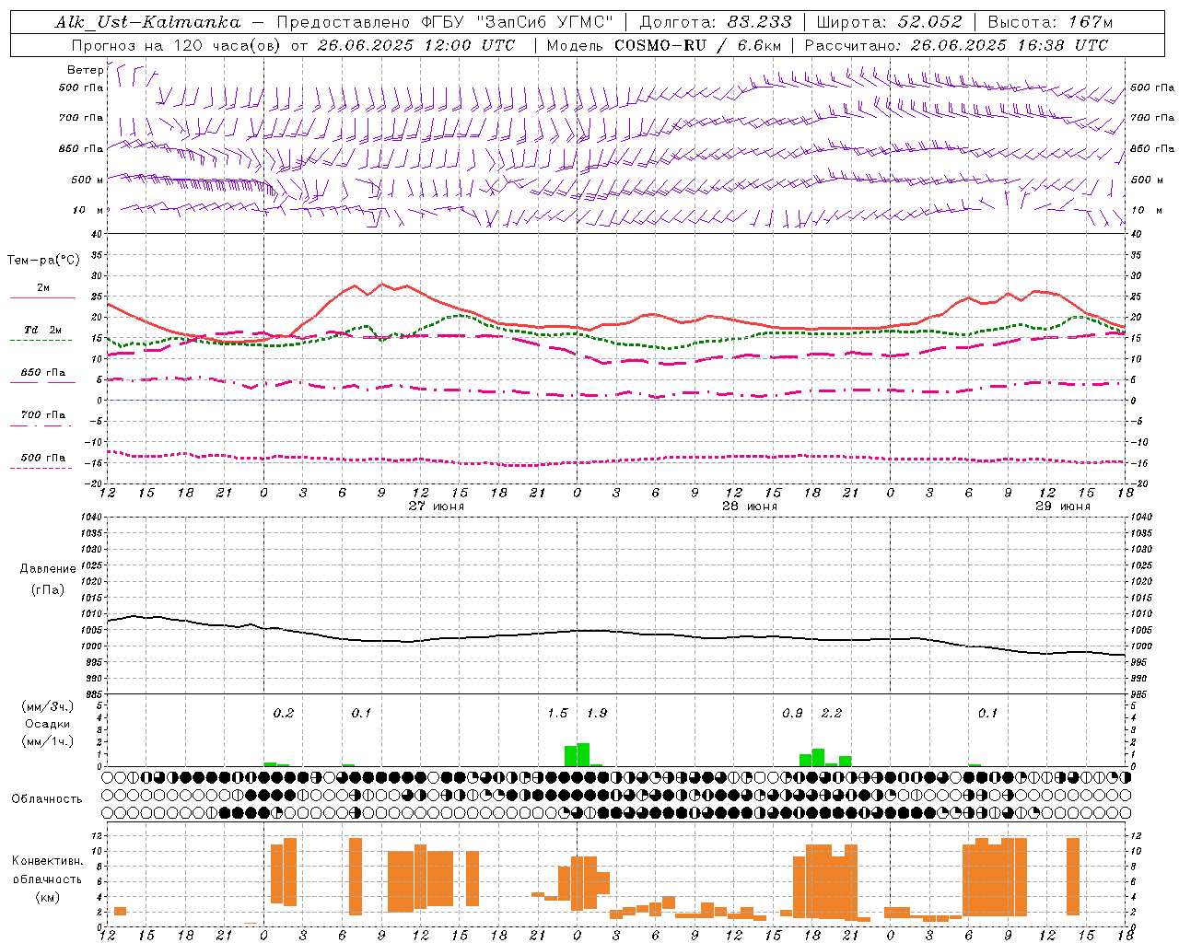Viewport: 1179px width, 943px height.
Task: Select the Широта: 52.052 value
Action: click(890, 22)
